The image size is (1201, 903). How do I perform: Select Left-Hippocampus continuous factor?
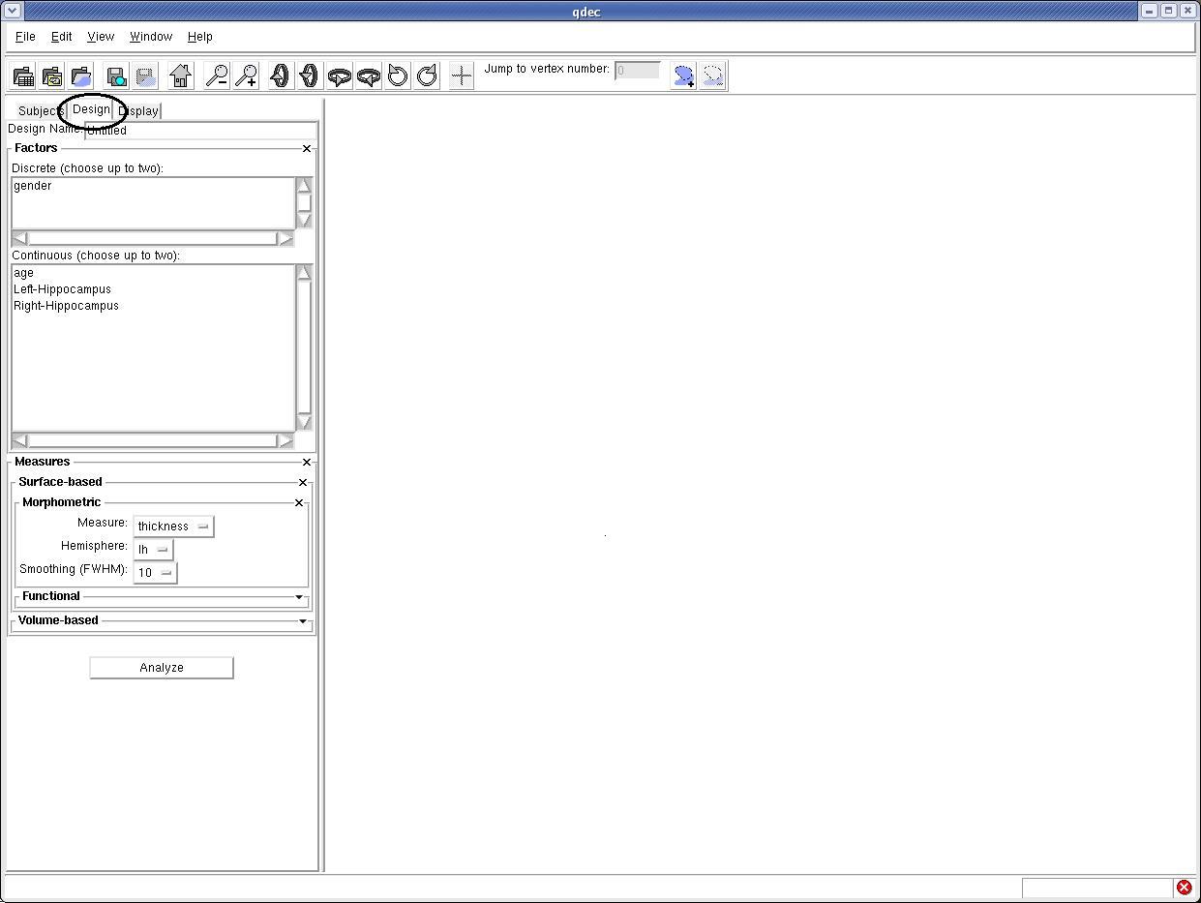click(x=62, y=289)
